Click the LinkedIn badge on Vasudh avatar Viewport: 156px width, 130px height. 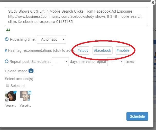(x=29, y=93)
